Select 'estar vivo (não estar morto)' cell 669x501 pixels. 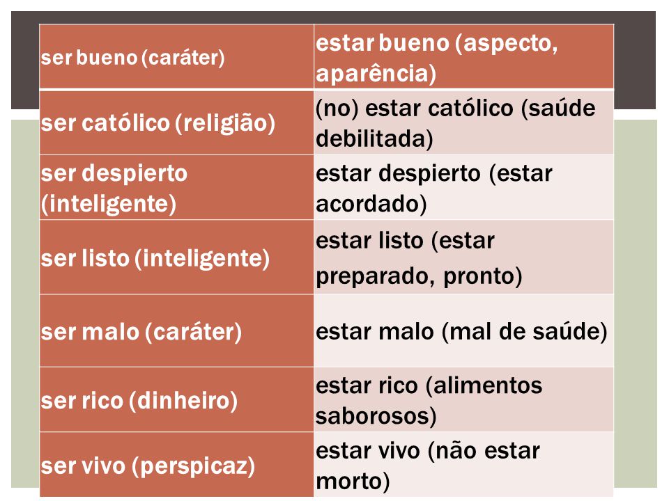coord(464,465)
